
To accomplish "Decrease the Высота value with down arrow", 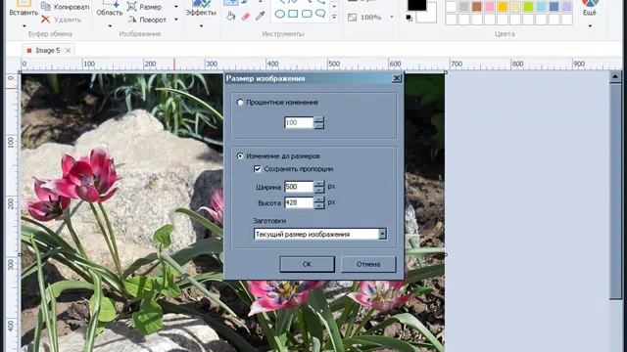I will pyautogui.click(x=319, y=206).
